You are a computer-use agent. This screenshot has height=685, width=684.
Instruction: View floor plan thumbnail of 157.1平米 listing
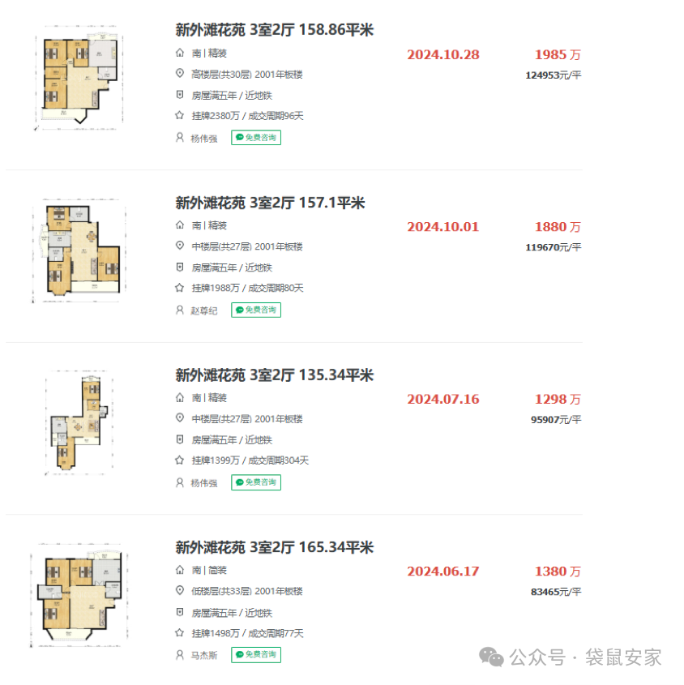(79, 250)
